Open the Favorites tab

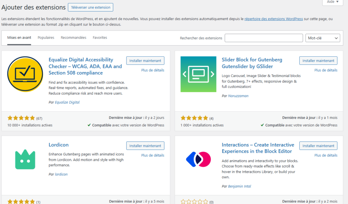click(100, 38)
